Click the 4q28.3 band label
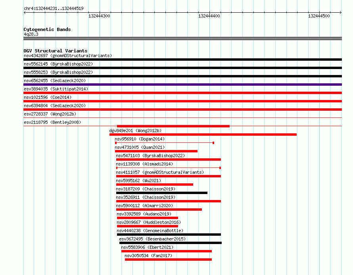The width and height of the screenshot is (353, 275). [31, 34]
